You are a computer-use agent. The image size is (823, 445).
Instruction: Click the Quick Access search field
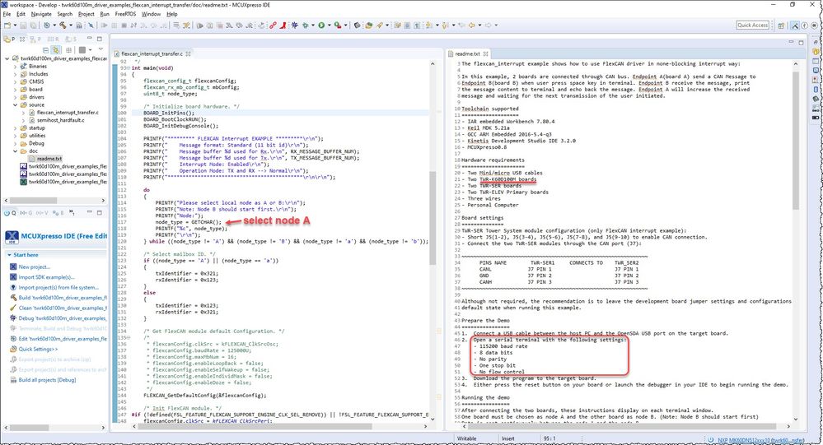click(753, 25)
